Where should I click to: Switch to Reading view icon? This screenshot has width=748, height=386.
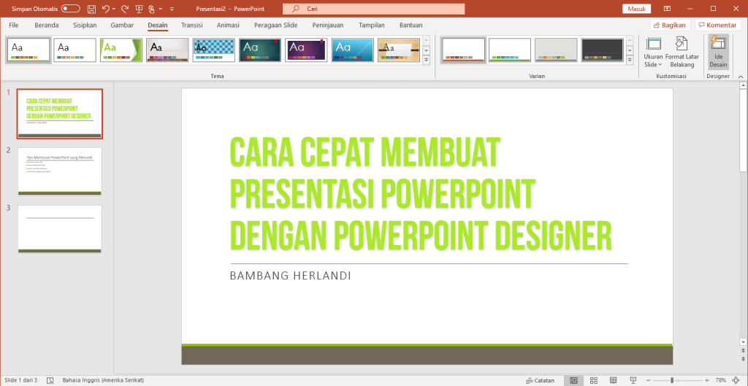(614, 380)
